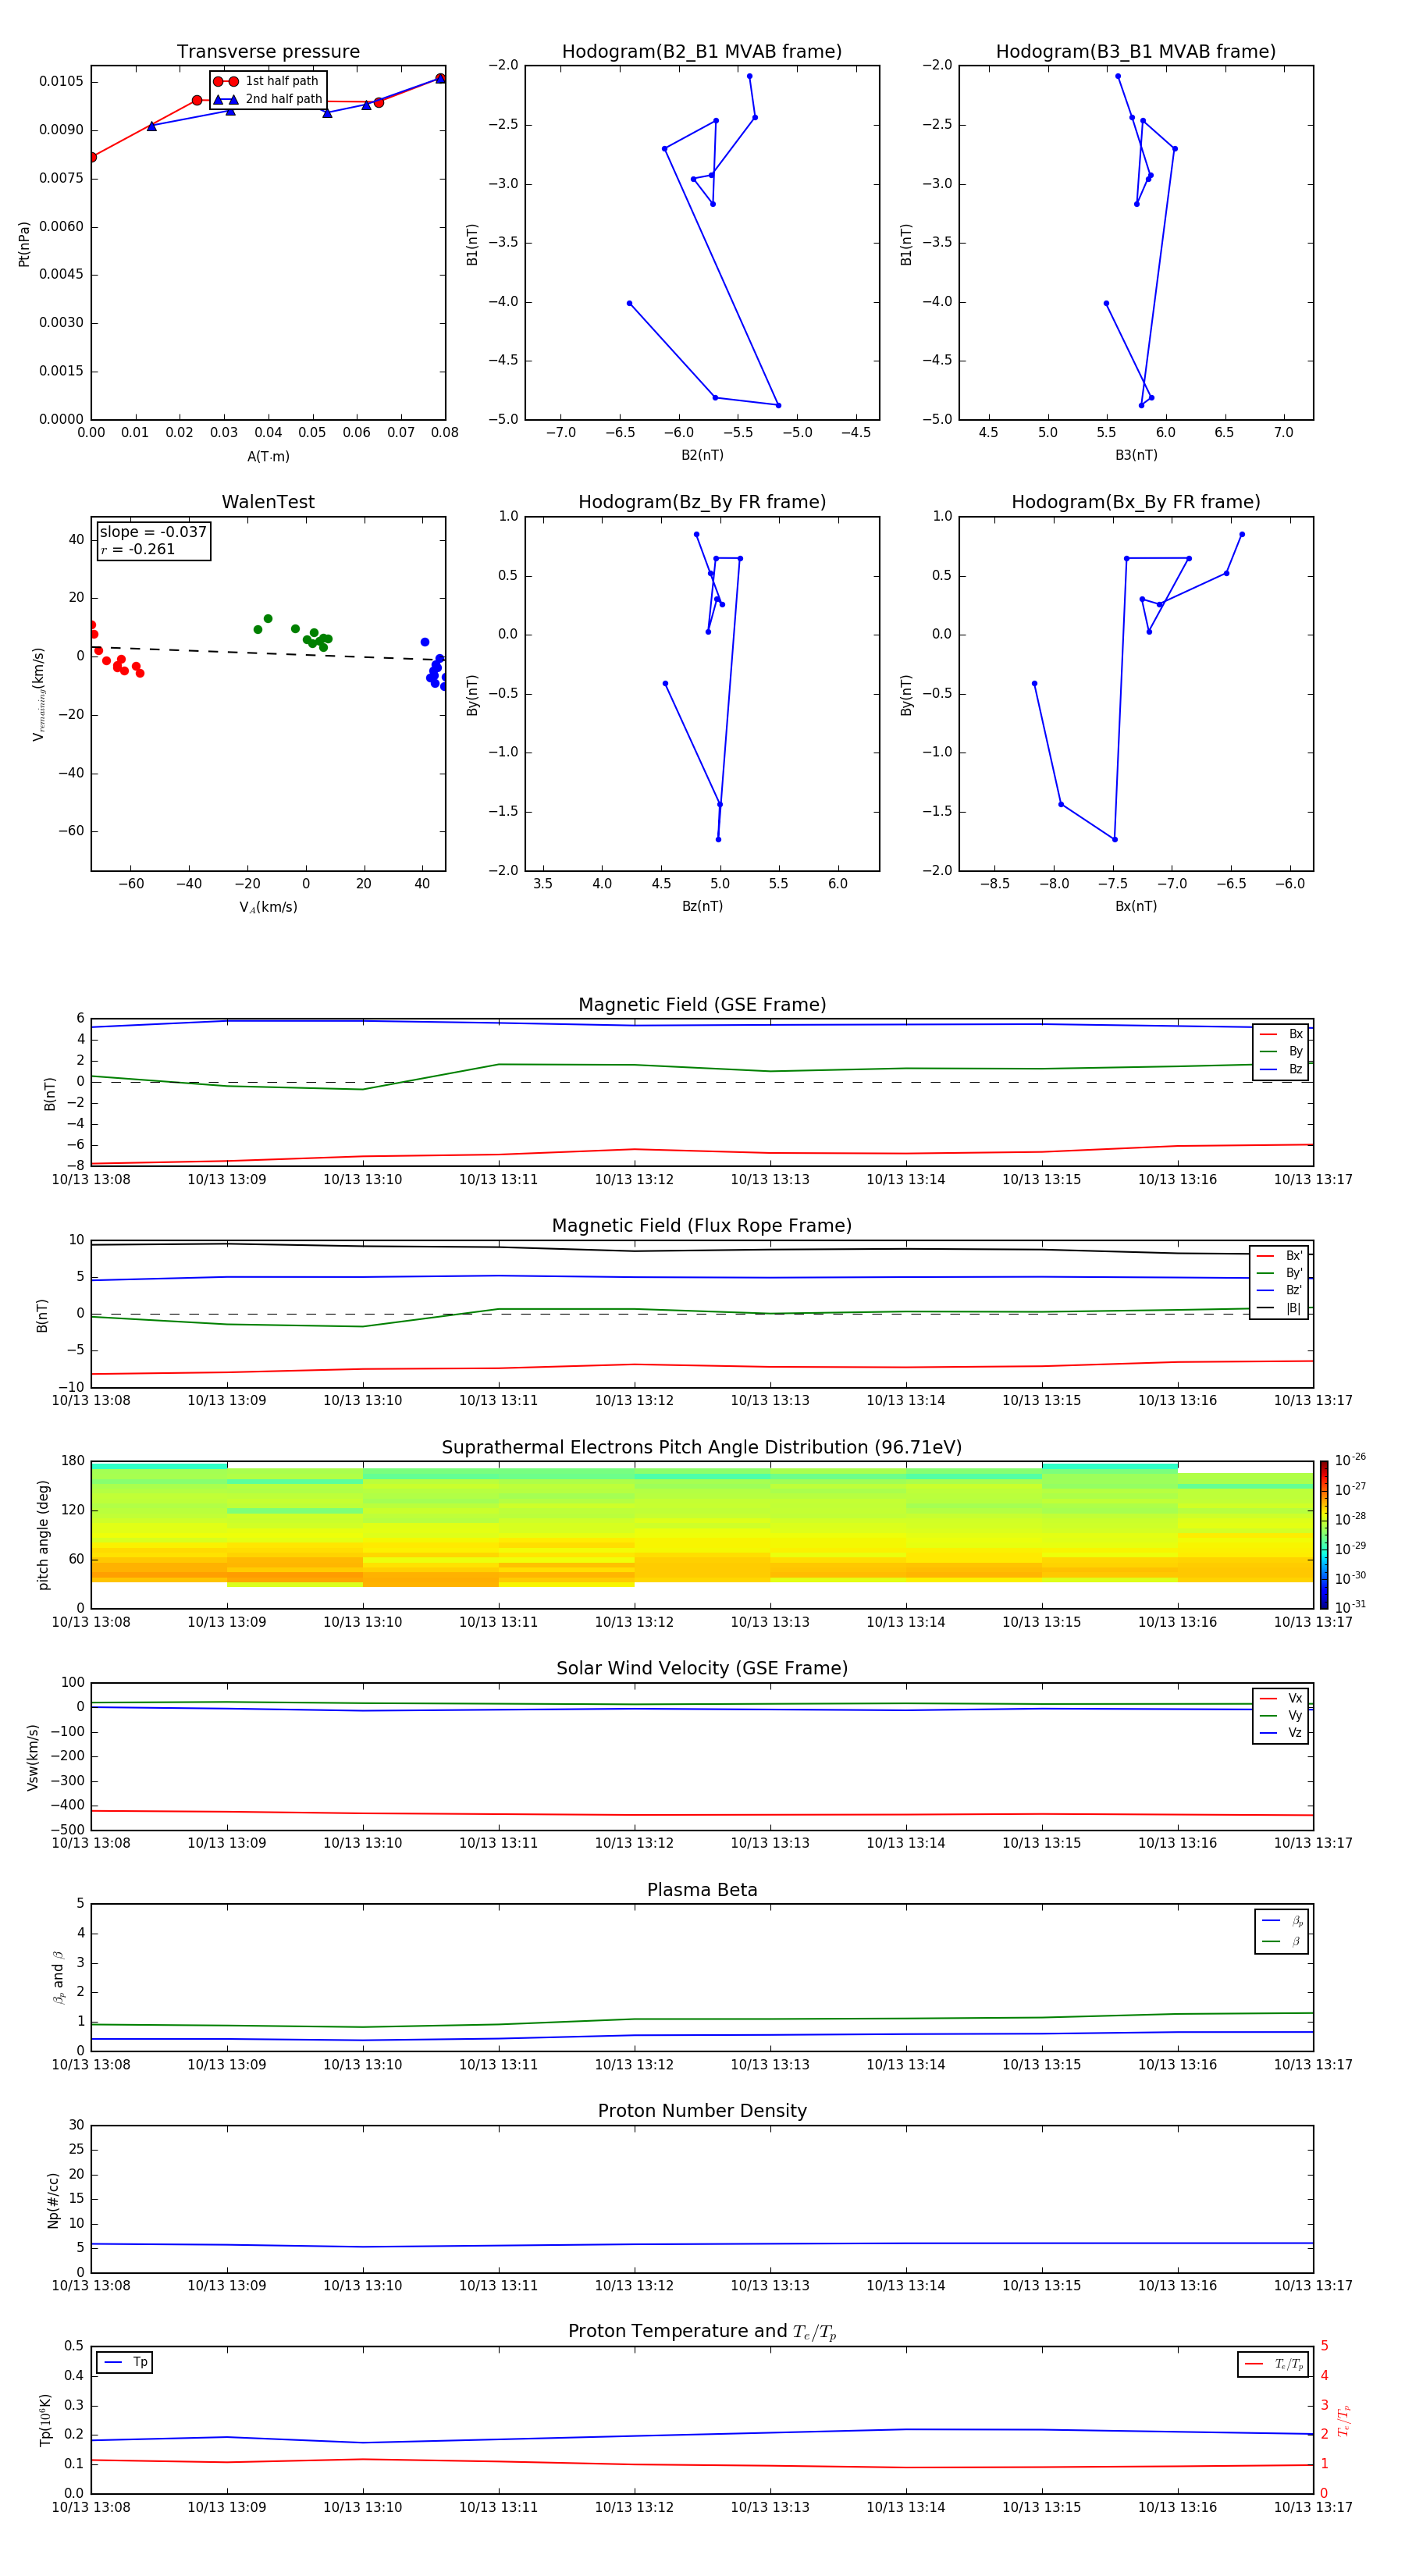Image resolution: width=1405 pixels, height=2576 pixels.
Task: Click the Bx legend entry in GSE panel
Action: [x=1281, y=1034]
